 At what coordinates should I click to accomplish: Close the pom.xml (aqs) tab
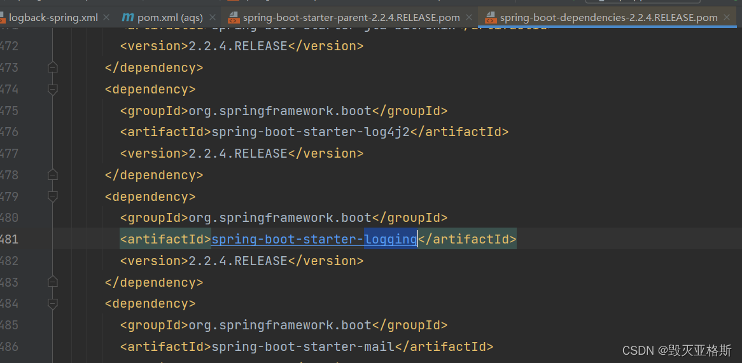point(213,18)
